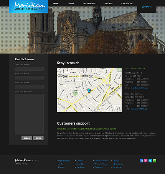Viewport: 165px width, 174px height.
Task: Open the pink Facebook icon in footer
Action: [146, 161]
